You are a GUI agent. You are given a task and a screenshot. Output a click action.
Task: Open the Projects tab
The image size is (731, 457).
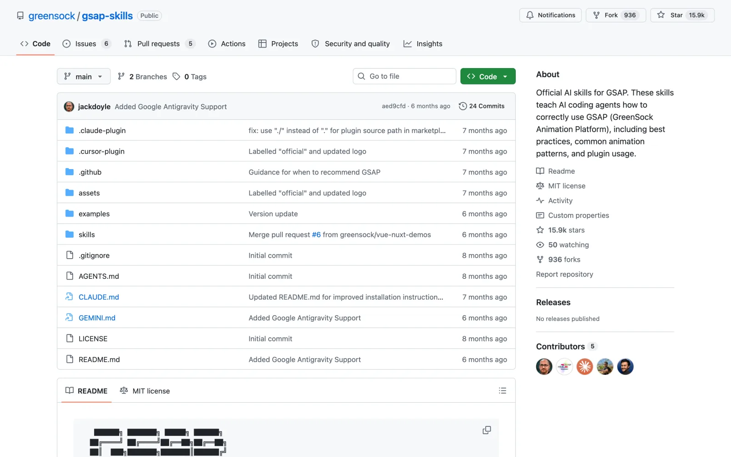(x=278, y=44)
